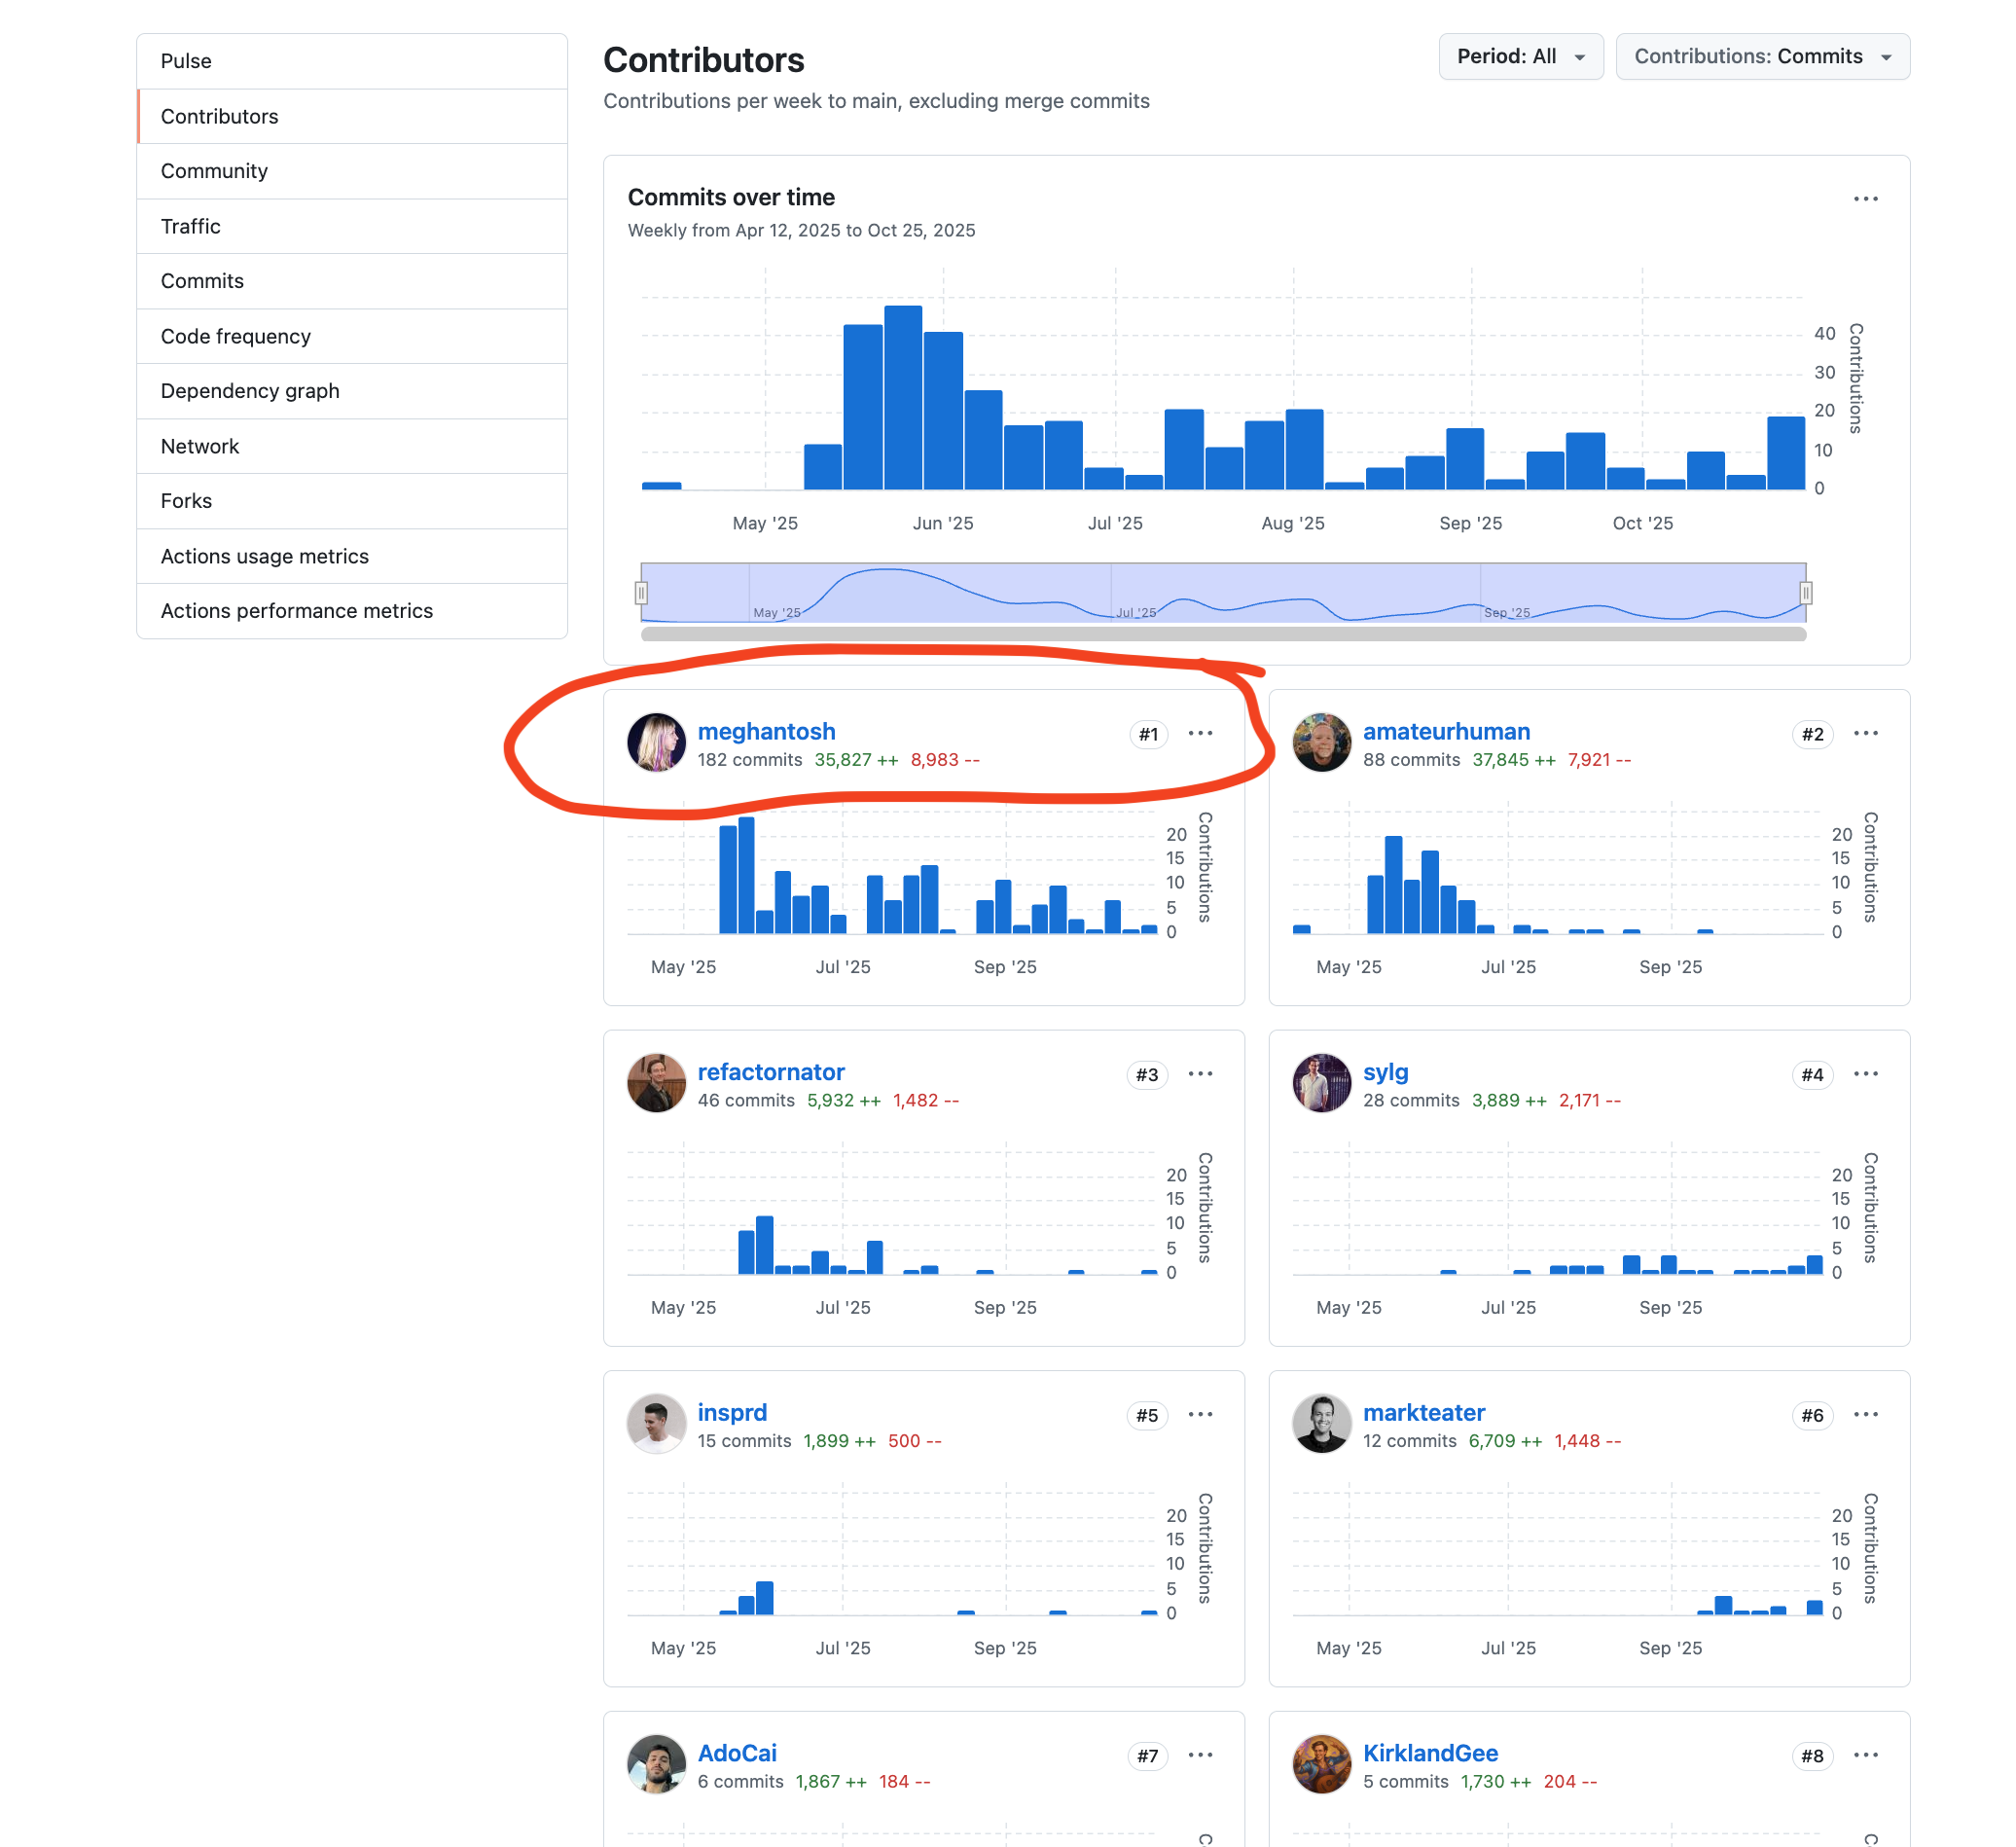Open the Commits over time options menu
2016x1847 pixels.
coord(1865,199)
